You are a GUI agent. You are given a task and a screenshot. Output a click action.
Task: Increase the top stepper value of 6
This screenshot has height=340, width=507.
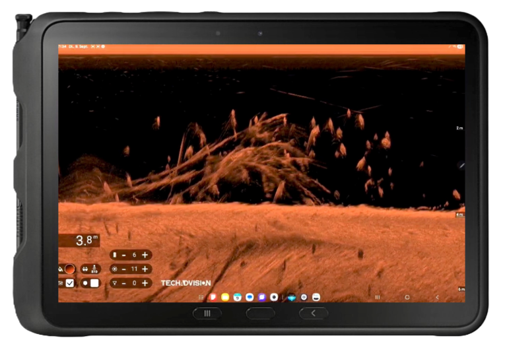145,255
